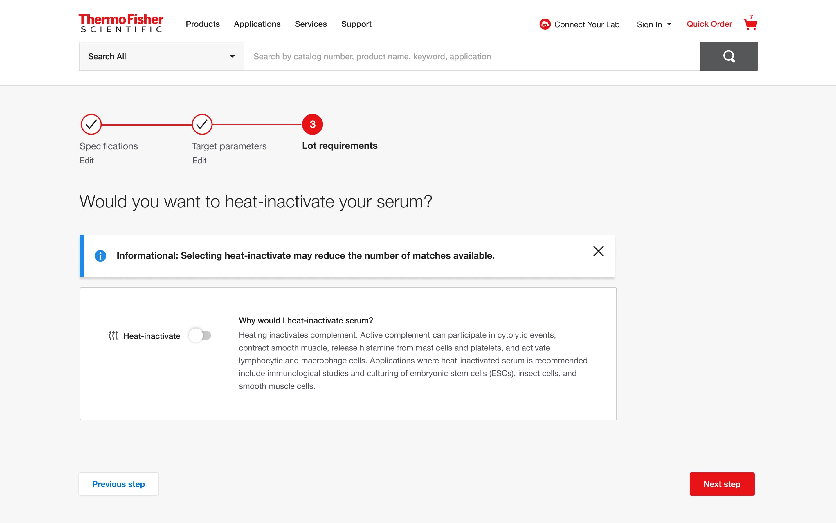
Task: Open the Products menu
Action: pos(202,24)
